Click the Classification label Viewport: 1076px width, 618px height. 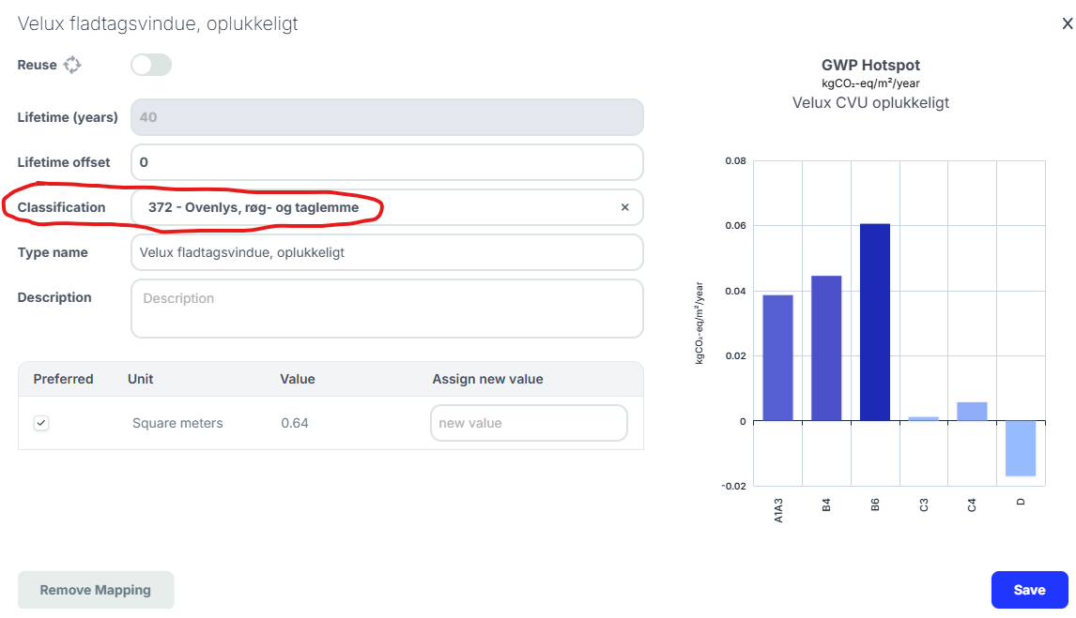[61, 207]
